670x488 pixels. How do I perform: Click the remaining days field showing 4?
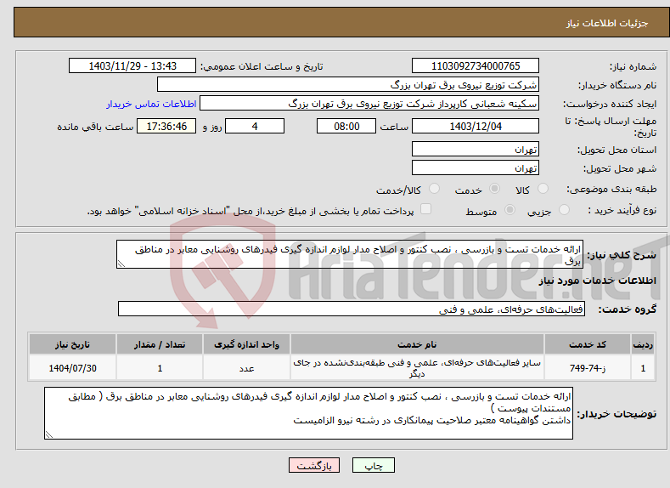255,126
